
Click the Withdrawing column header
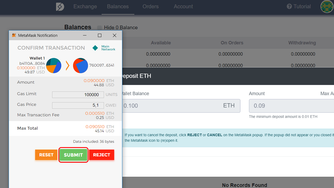[x=302, y=43]
